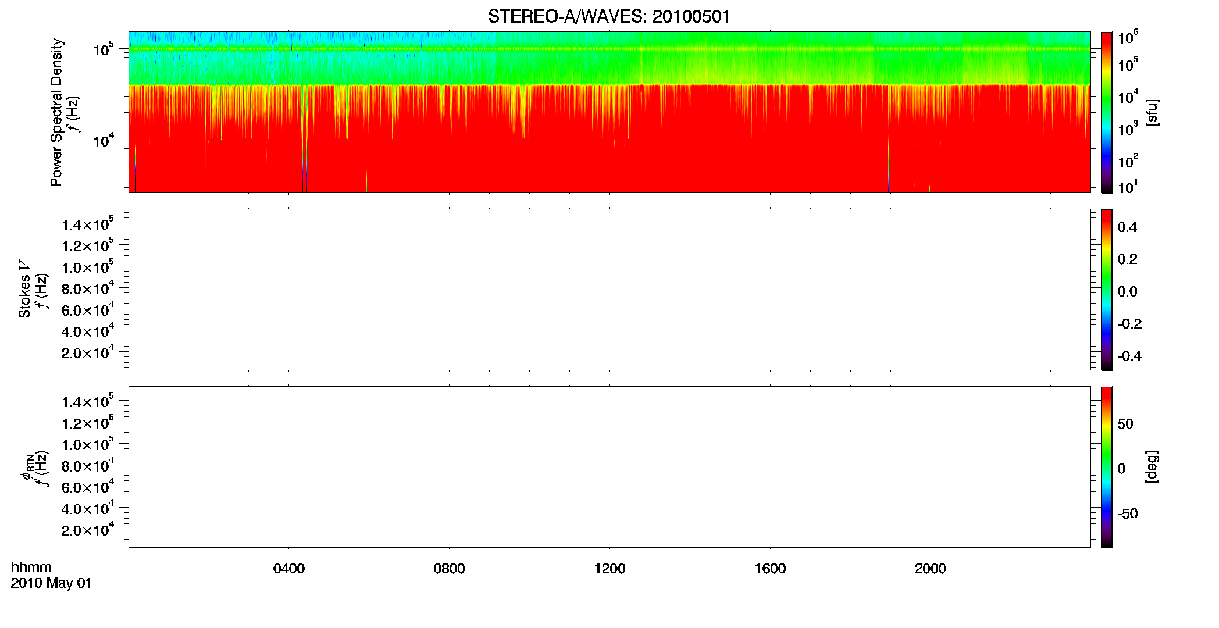Click the "1200" time axis label

609,569
